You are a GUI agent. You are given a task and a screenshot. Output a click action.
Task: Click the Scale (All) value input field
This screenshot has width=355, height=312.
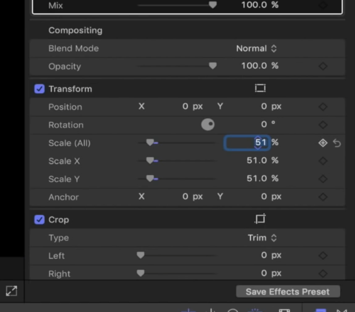coord(246,143)
